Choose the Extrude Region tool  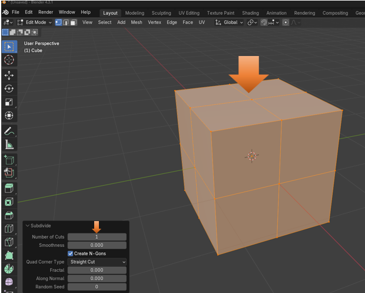pos(9,188)
